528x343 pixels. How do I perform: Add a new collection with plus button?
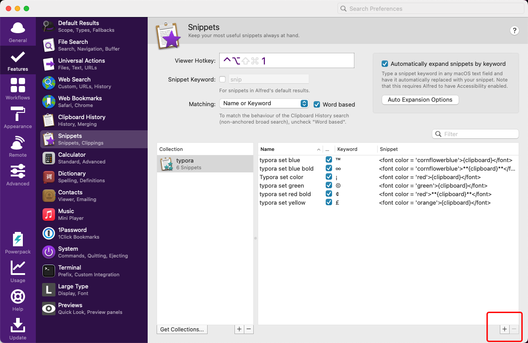tap(239, 329)
